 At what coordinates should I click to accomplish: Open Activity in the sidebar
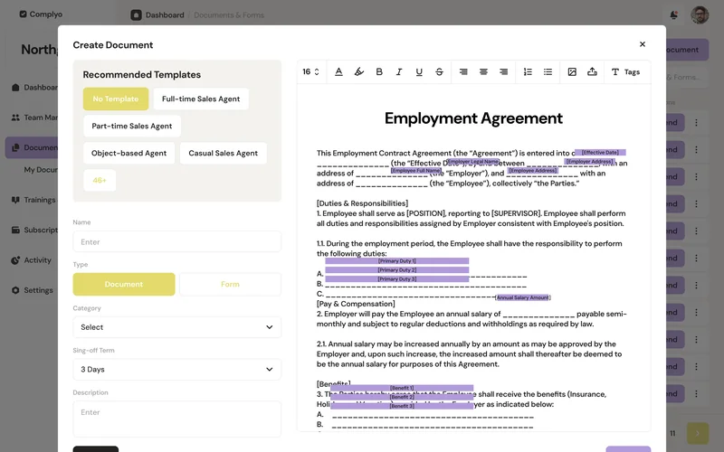pyautogui.click(x=32, y=260)
